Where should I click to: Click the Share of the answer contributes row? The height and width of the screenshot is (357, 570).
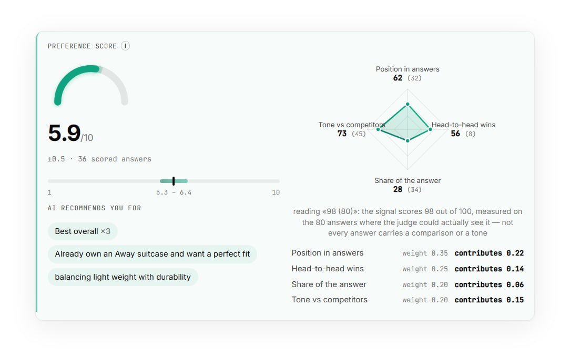[x=408, y=284]
